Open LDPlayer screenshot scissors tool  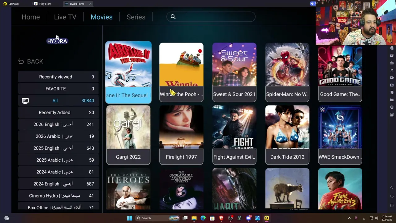coord(392,70)
